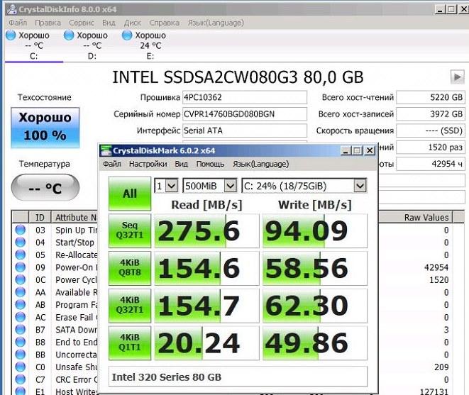Image resolution: width=469 pixels, height=395 pixels.
Task: Open Язык(Language) menu in CrystalDiskInfo
Action: (216, 23)
